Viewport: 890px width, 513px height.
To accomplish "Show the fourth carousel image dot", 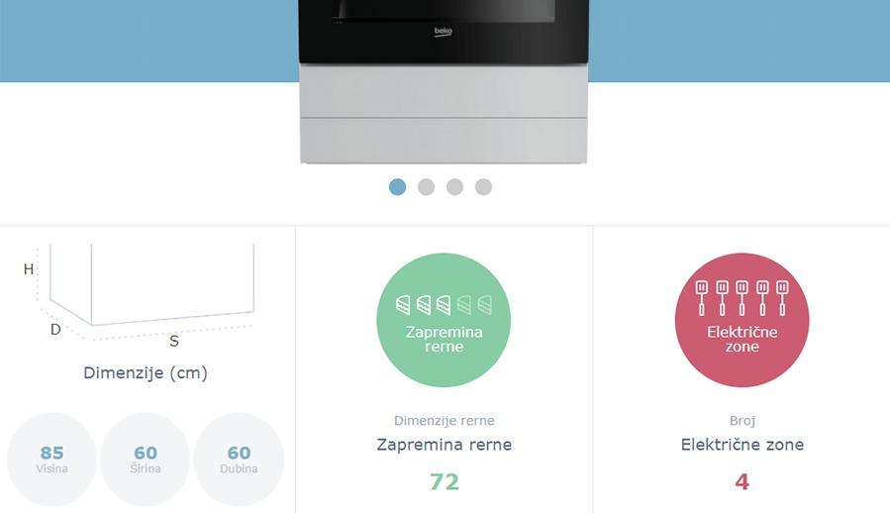I will pos(483,187).
